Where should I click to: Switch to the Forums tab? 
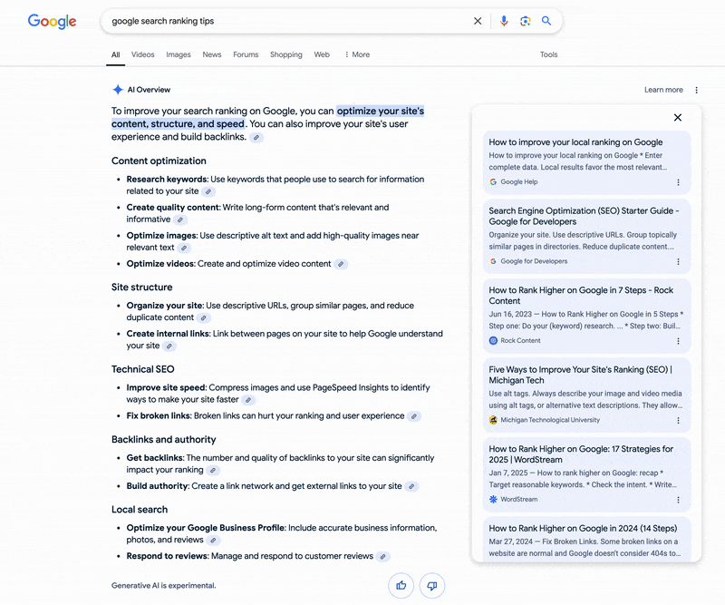coord(246,54)
